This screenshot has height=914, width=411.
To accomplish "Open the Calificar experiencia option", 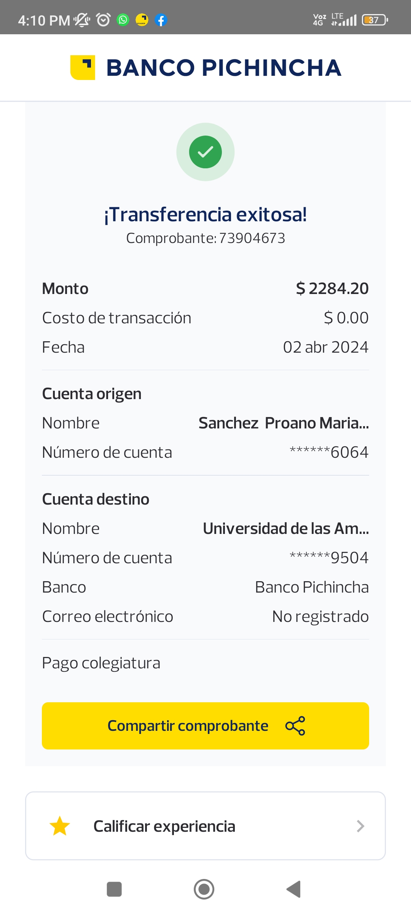I will [164, 826].
